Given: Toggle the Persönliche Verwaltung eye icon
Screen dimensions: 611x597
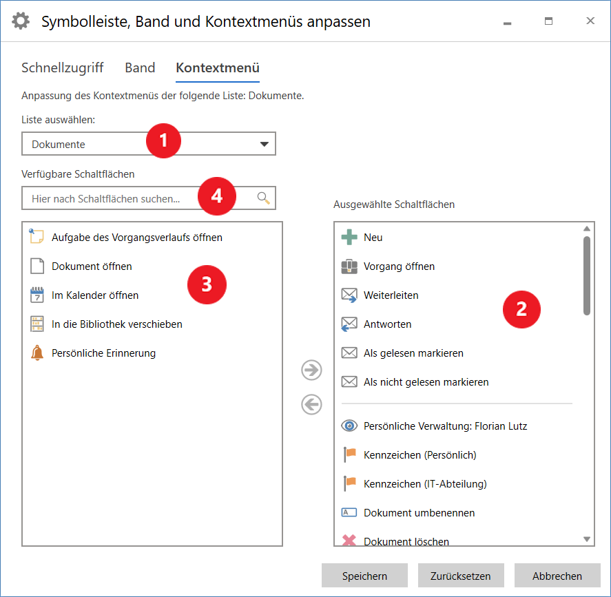Looking at the screenshot, I should tap(349, 426).
